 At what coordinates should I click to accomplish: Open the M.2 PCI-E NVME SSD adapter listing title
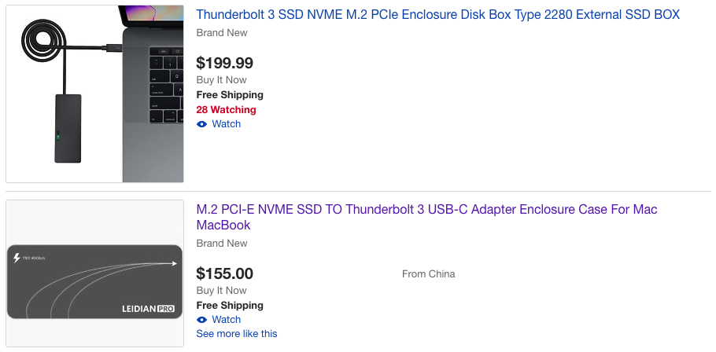pos(426,210)
